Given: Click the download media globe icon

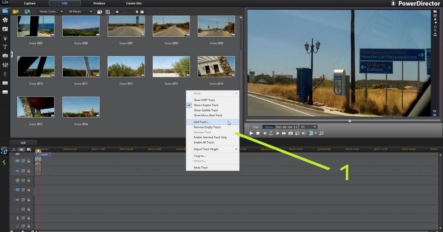Looking at the screenshot, I should pos(27,12).
